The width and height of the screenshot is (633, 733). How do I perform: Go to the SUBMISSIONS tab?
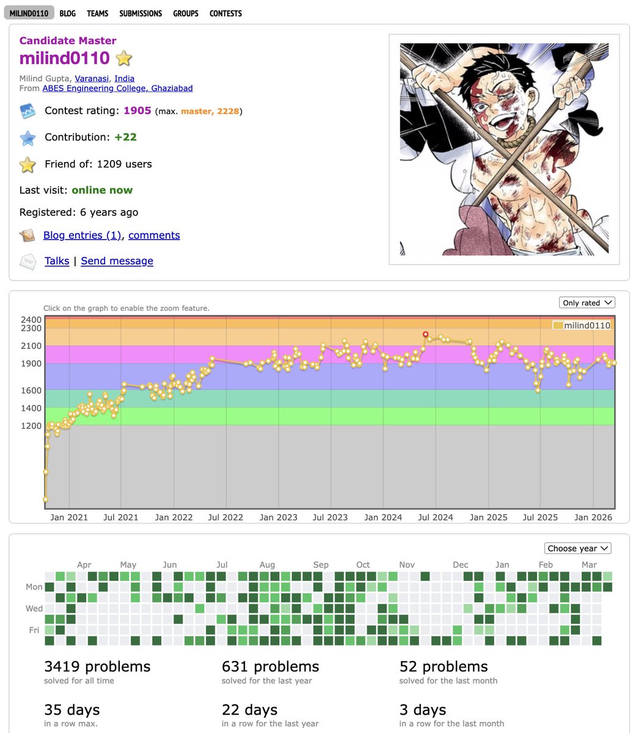[x=141, y=13]
